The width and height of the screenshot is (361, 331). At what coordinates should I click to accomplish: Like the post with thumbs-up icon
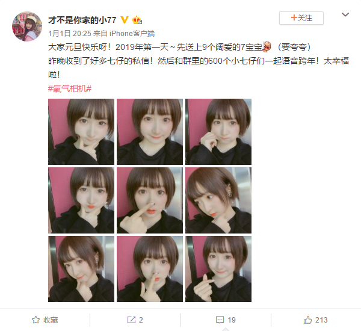click(x=307, y=320)
